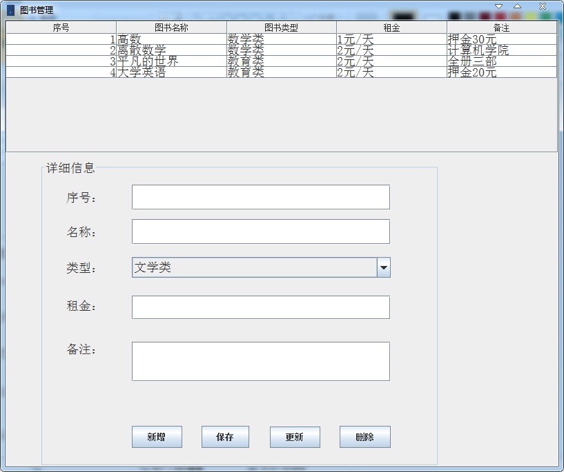Expand the 类型 dropdown arrow

click(x=384, y=268)
